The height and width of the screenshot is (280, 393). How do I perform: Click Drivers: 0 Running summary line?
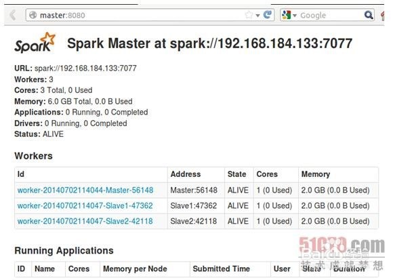(70, 123)
